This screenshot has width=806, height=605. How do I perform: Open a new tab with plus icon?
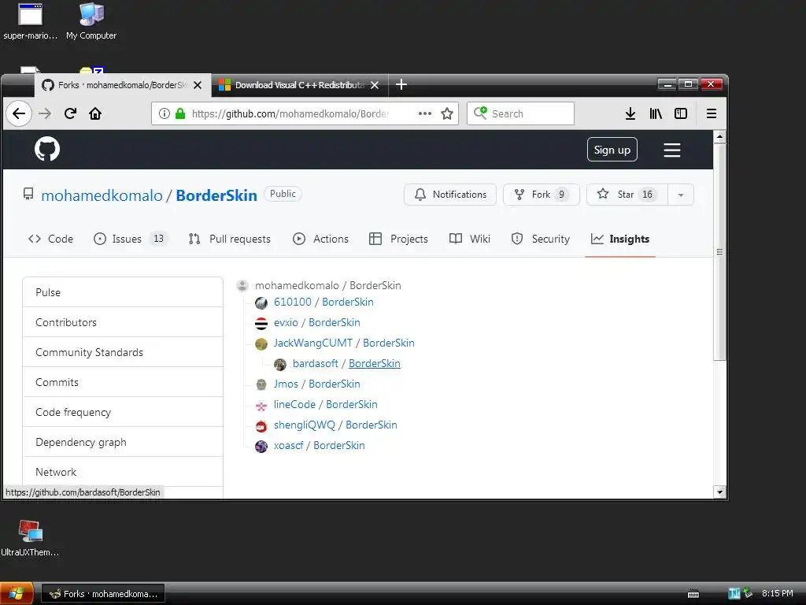tap(401, 85)
